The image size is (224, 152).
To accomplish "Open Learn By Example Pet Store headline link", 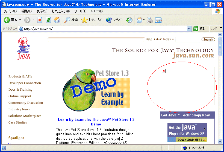I will tap(96, 122).
